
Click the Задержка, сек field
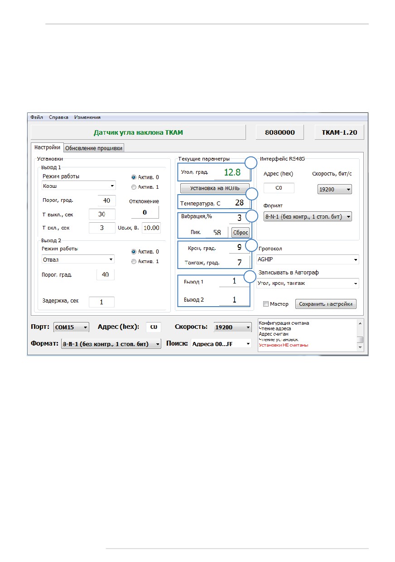[101, 302]
